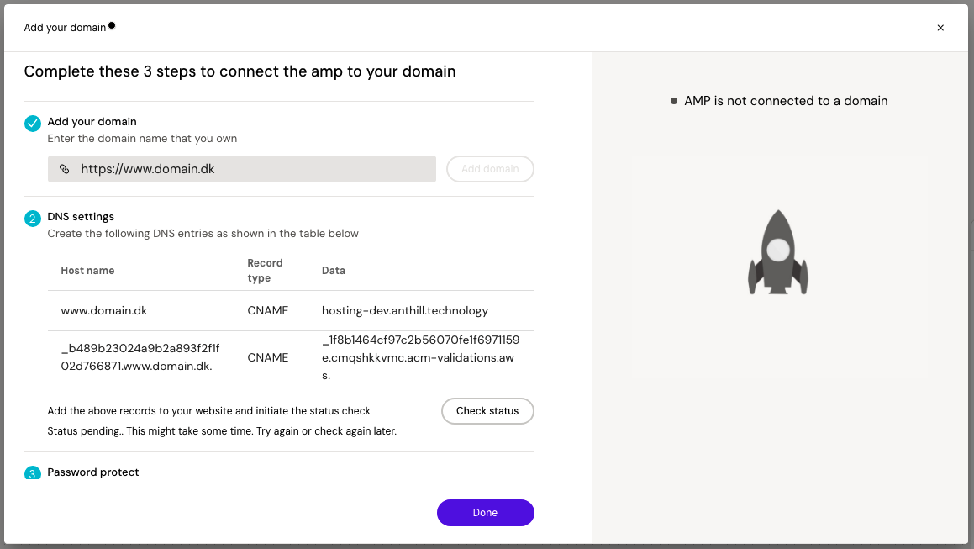This screenshot has height=549, width=974.
Task: Select the _b489b23024 validation host name
Action: tap(140, 357)
